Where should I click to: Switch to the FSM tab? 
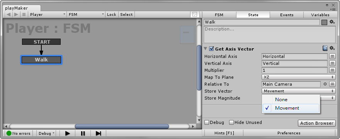click(219, 15)
